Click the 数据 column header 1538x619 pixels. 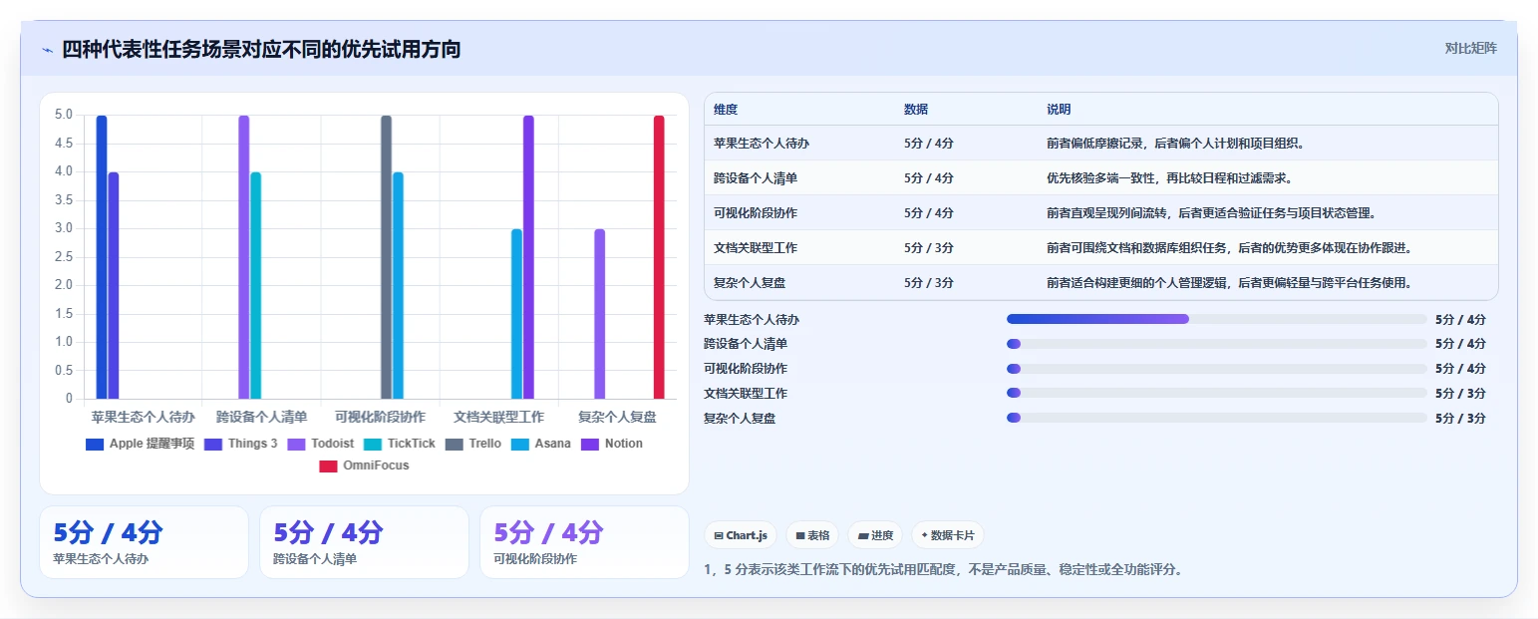(916, 110)
